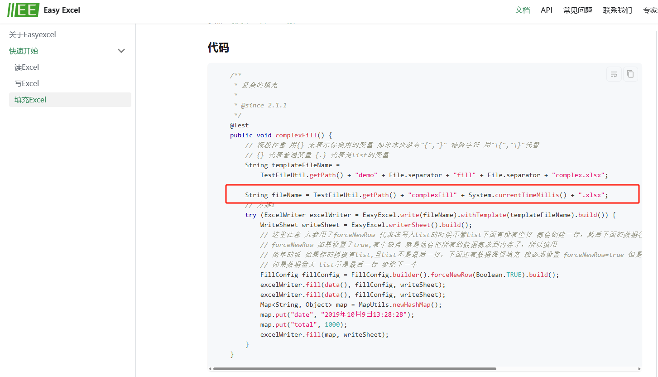Open 读Excel sidebar page

click(x=27, y=67)
